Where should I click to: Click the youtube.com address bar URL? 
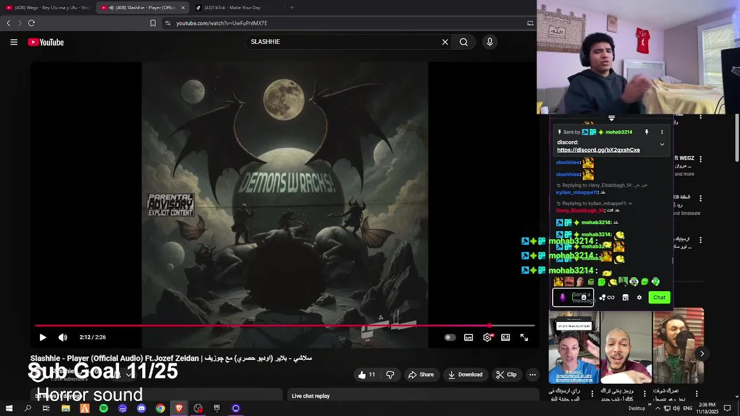coord(221,23)
